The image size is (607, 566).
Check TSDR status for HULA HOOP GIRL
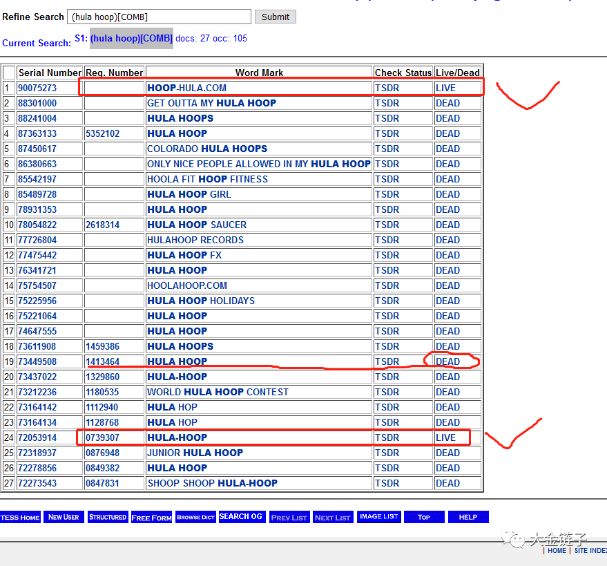coord(387,194)
